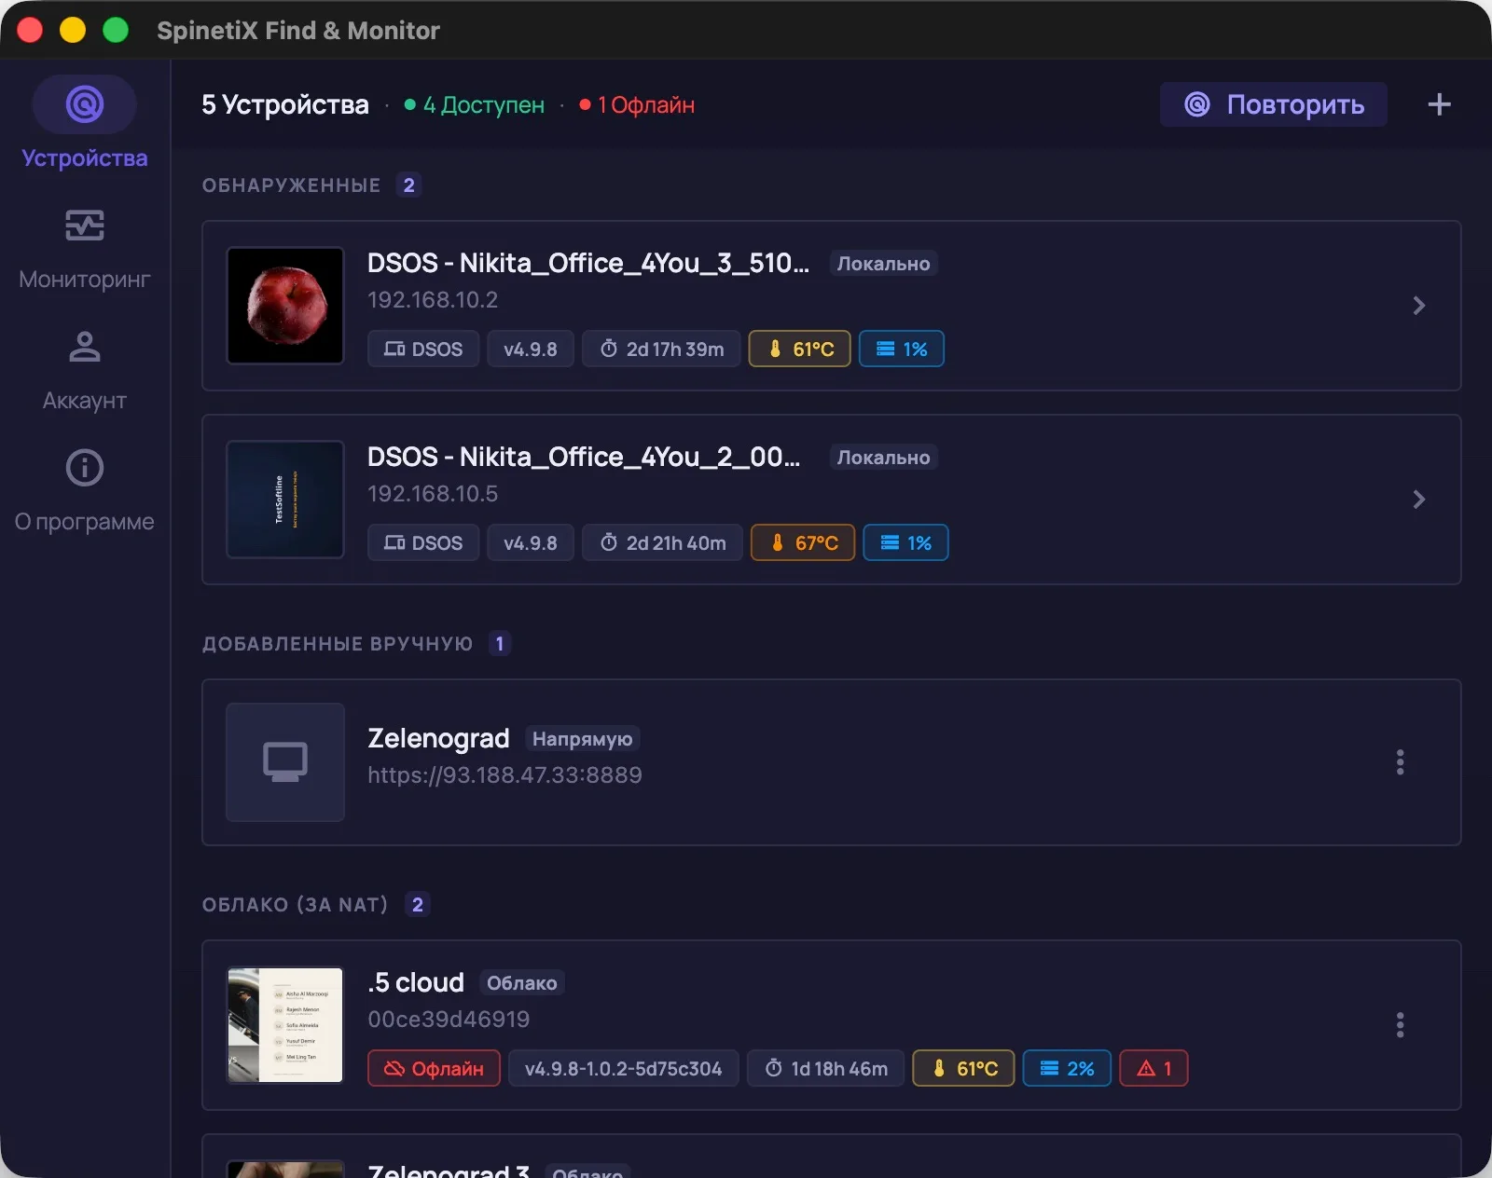Click the ОБЛАКО (ЗА NAT) section header
The image size is (1492, 1178).
(295, 905)
